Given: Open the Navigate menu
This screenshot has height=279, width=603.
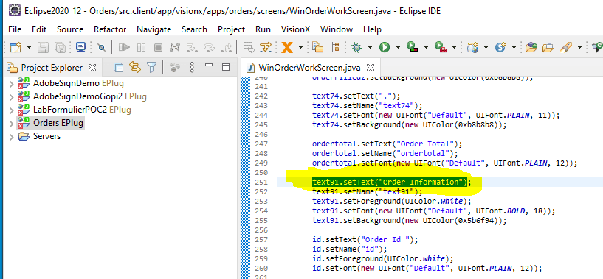Looking at the screenshot, I should point(154,29).
